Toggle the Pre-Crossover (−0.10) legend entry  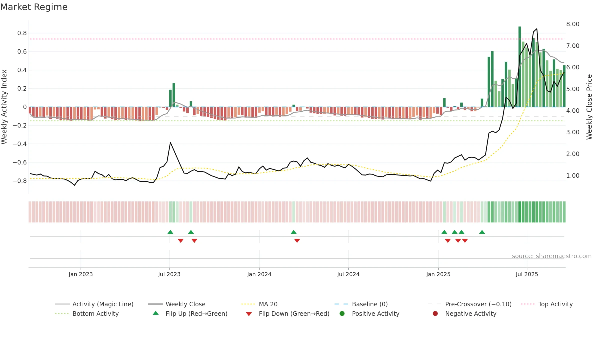tap(470, 304)
